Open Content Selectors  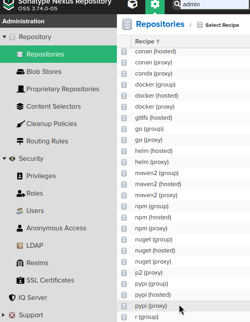pos(58,106)
